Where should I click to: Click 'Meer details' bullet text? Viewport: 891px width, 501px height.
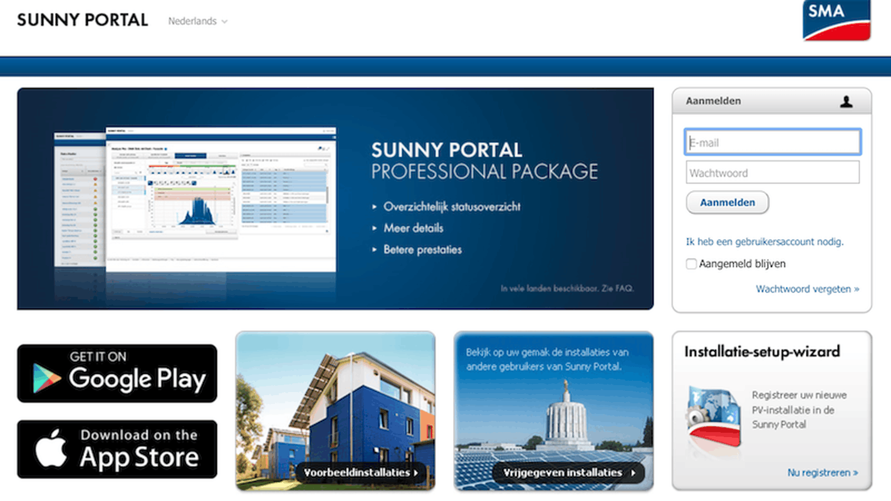[x=414, y=228]
